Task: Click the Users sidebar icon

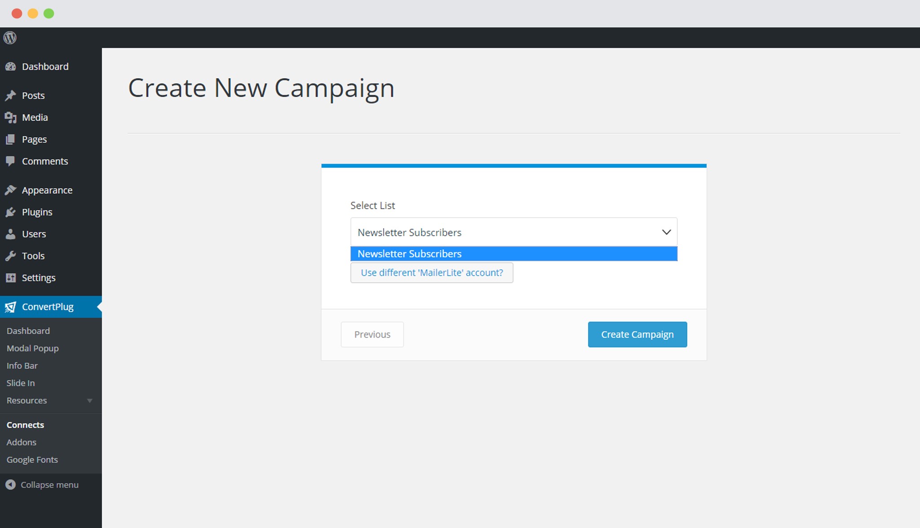Action: point(12,233)
